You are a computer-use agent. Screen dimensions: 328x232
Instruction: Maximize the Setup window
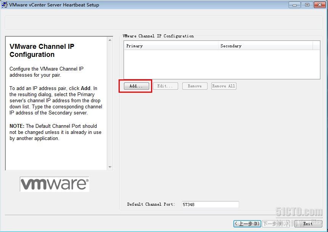(307, 5)
